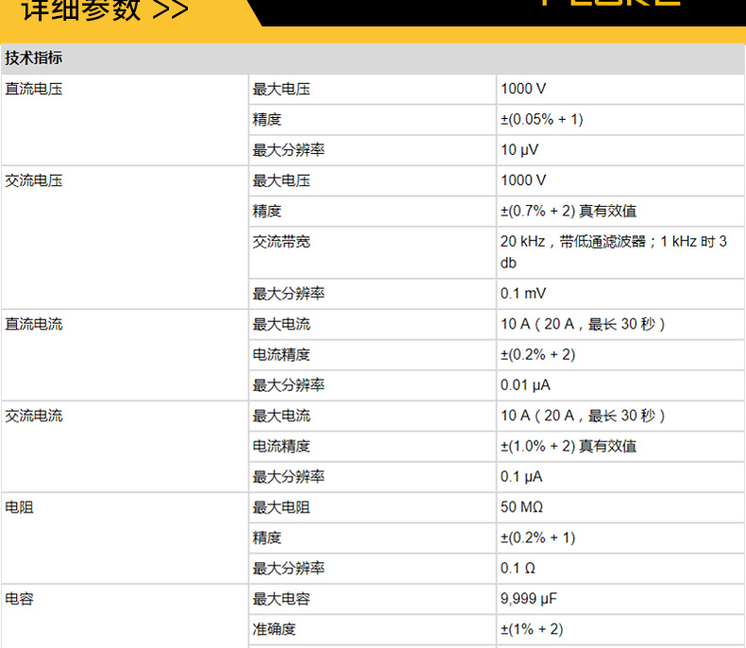This screenshot has width=746, height=648.
Task: Select the ±(0.2% + 2) current accuracy
Action: (537, 354)
